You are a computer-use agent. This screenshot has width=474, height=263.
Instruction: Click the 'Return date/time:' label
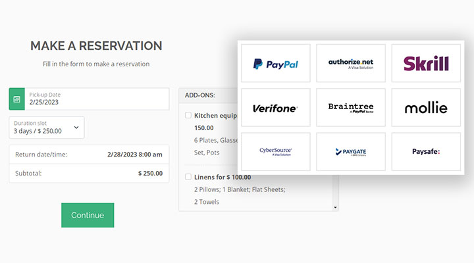41,155
